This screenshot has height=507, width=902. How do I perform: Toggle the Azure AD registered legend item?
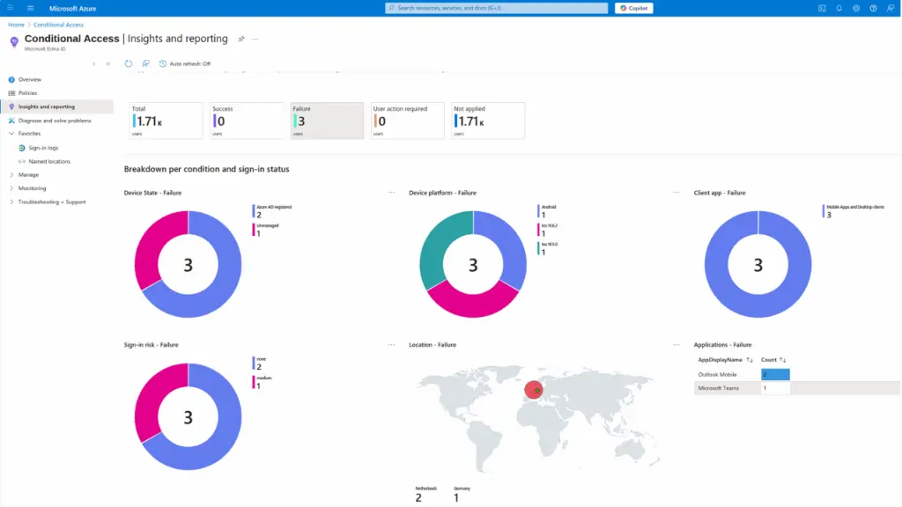coord(270,211)
